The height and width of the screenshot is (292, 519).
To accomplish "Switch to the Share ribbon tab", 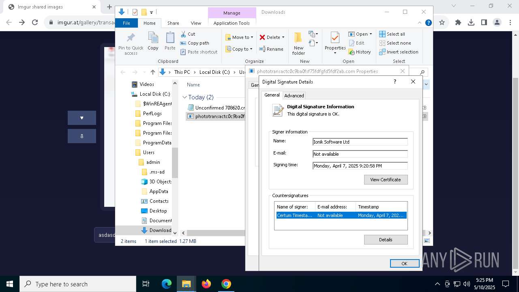I will click(173, 23).
